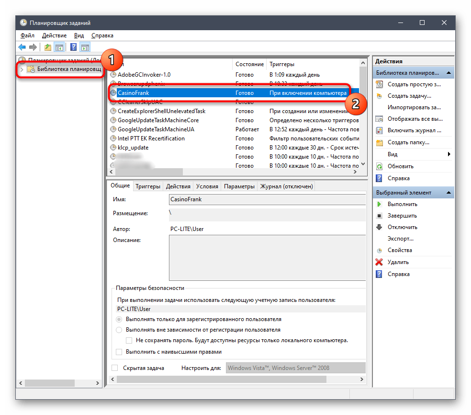Open the Файл menu
The width and height of the screenshot is (471, 415).
click(x=27, y=35)
